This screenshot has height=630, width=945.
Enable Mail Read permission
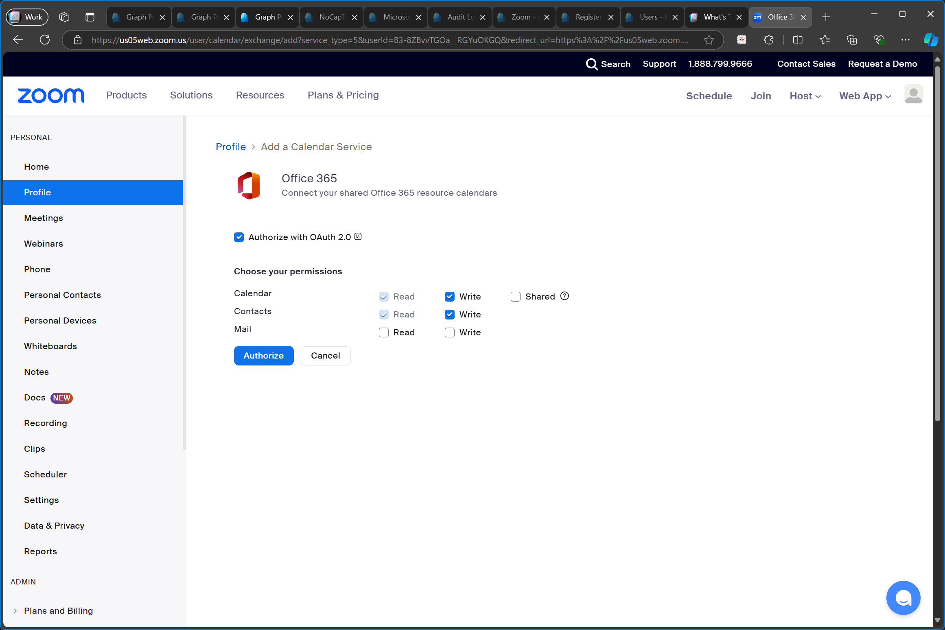coord(384,332)
